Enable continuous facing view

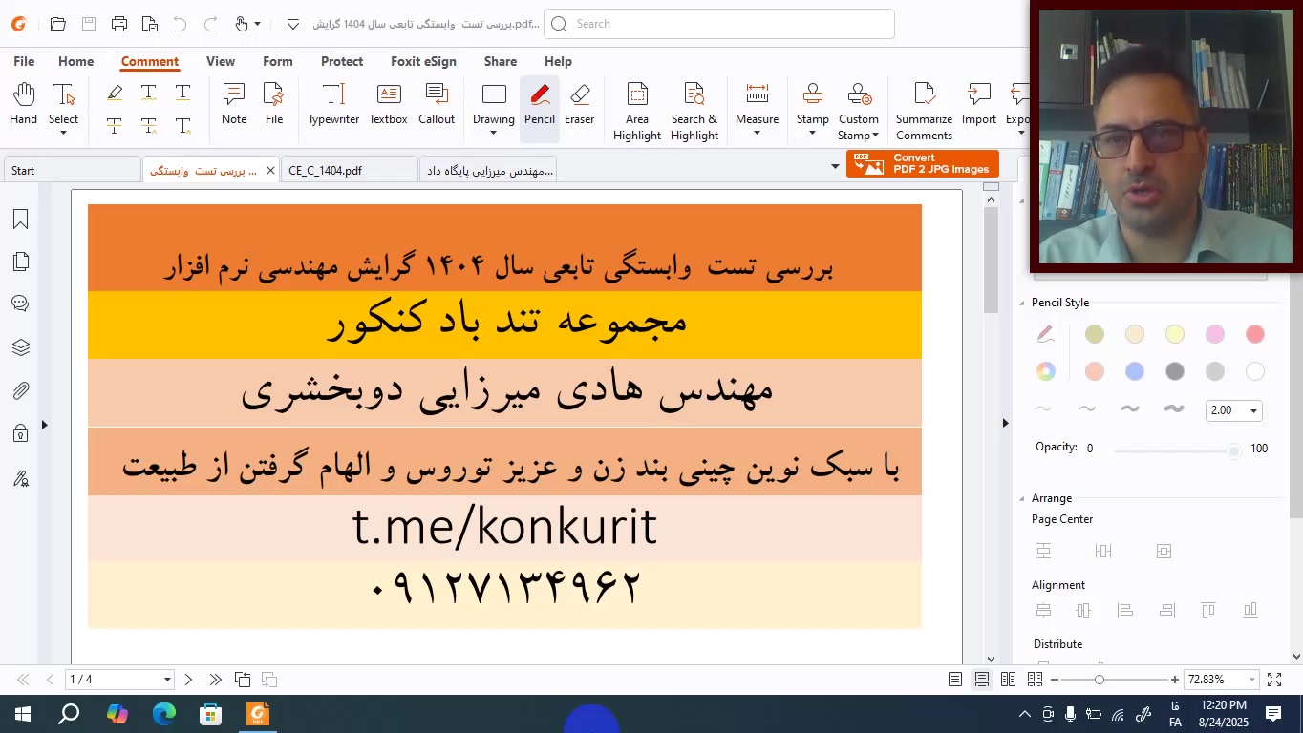(x=1035, y=680)
